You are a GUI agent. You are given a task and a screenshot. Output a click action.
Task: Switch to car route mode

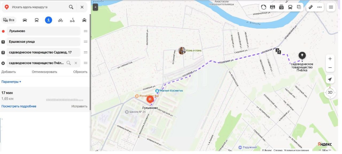click(25, 20)
